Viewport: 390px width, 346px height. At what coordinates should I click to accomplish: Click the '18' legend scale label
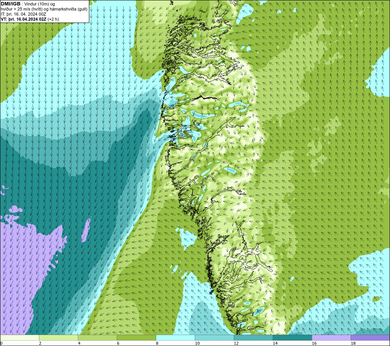click(353, 344)
